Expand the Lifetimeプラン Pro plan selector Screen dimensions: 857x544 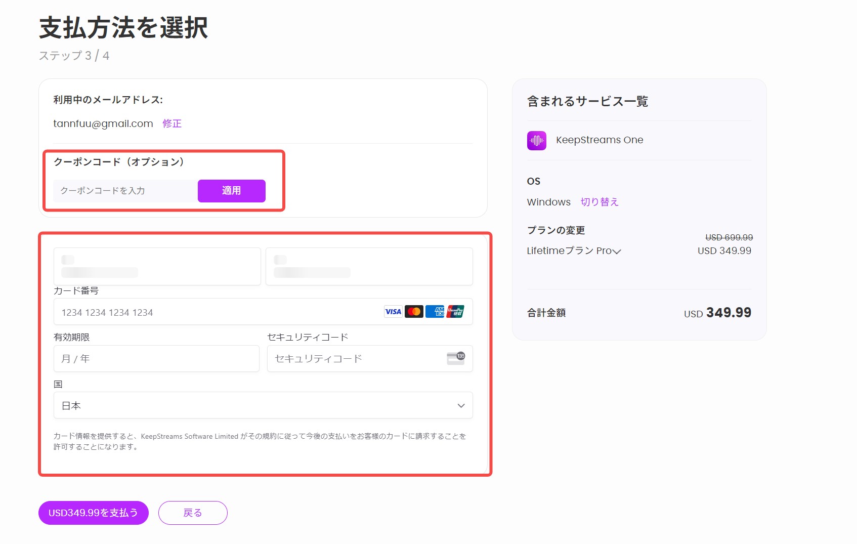coord(574,251)
